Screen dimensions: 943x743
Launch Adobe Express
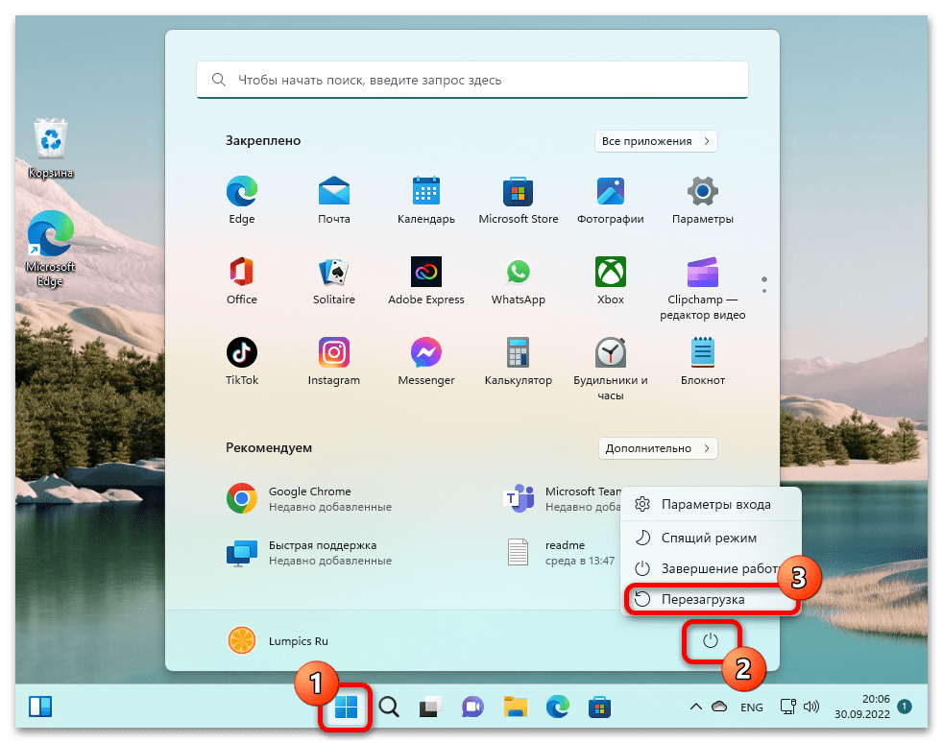425,281
